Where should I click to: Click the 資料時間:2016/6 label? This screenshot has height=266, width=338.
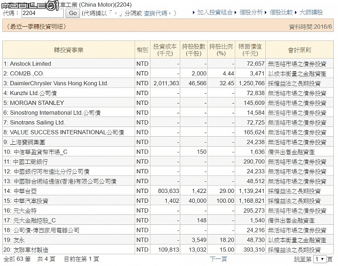pos(310,27)
